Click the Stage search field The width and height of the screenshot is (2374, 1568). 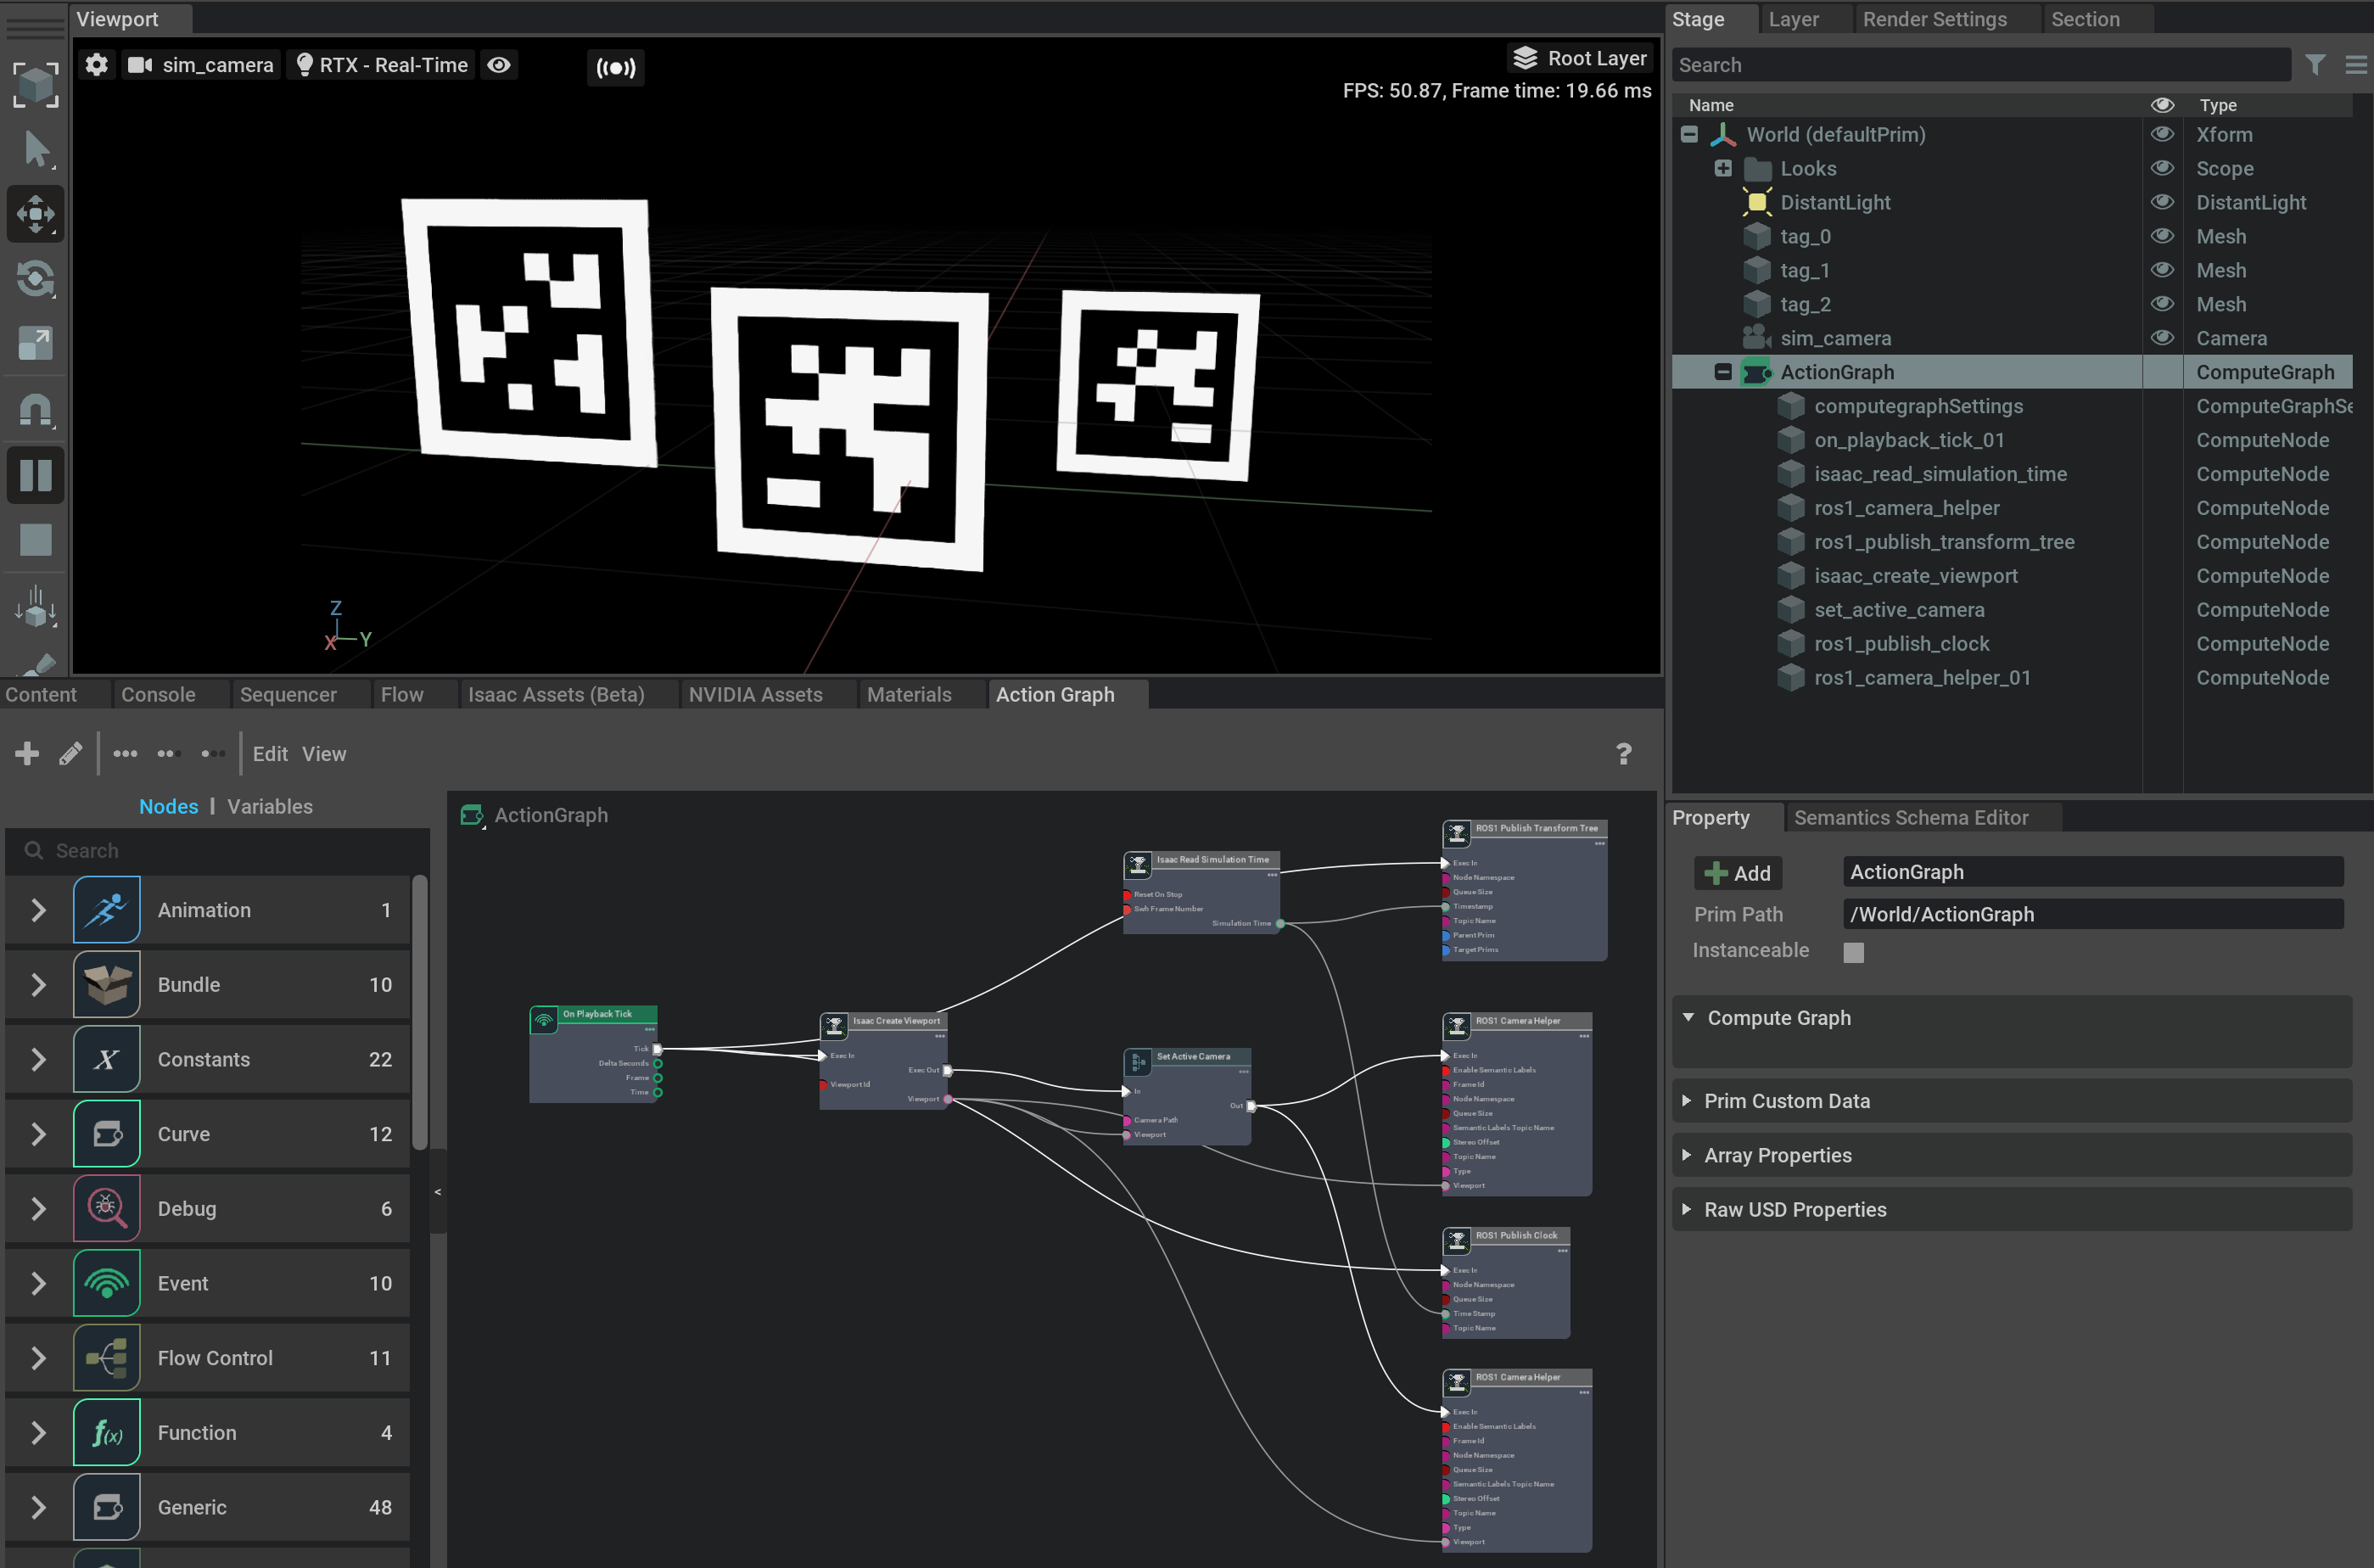click(1980, 65)
